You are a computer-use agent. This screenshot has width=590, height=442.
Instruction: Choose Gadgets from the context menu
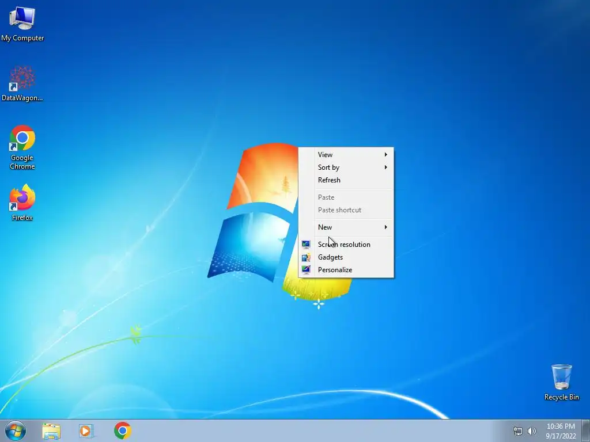(346, 257)
